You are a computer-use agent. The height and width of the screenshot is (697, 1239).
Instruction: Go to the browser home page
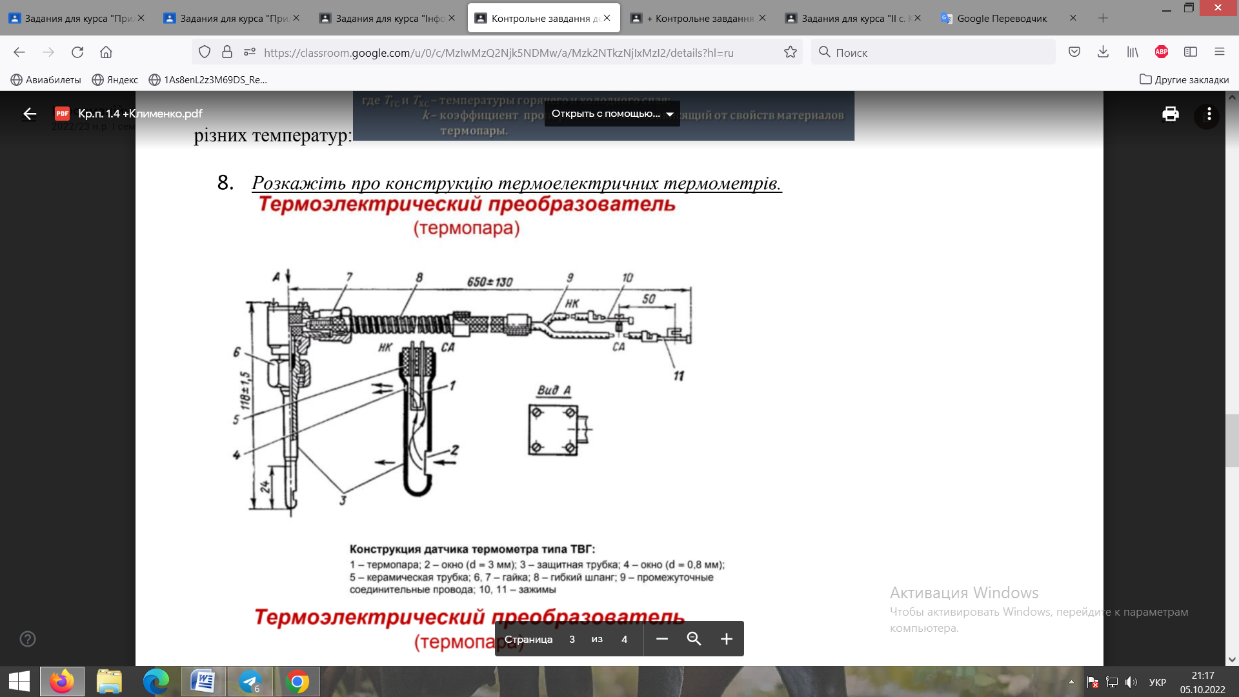coord(106,52)
